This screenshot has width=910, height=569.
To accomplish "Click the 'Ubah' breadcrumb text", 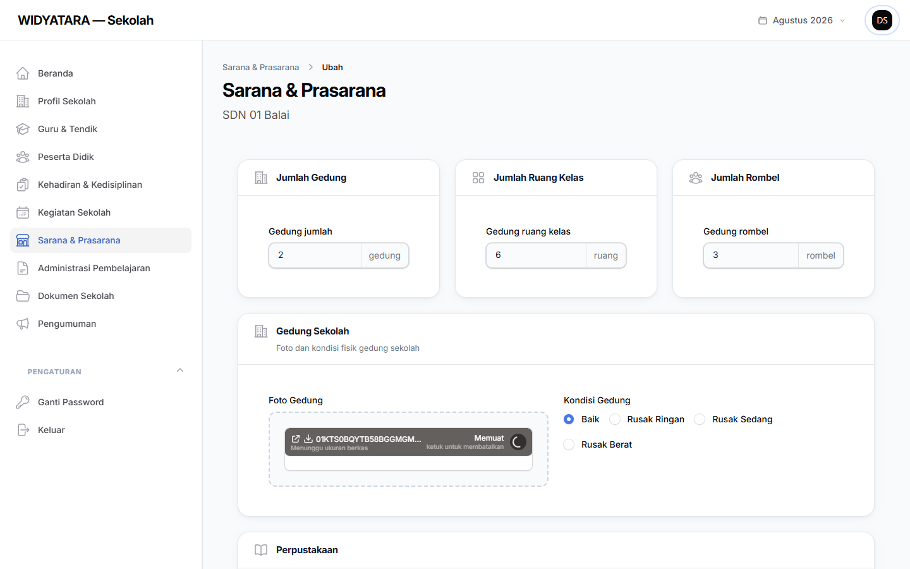I will [x=332, y=67].
